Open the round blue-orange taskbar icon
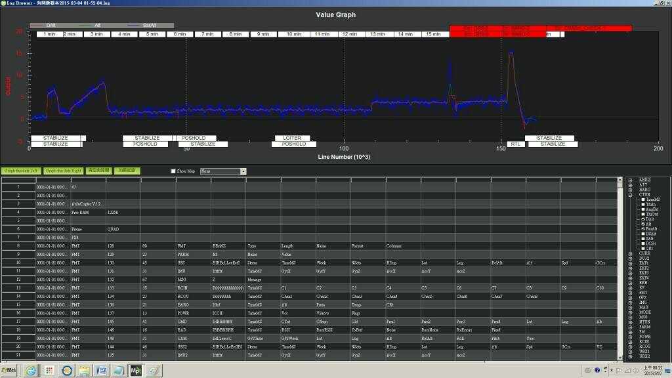The image size is (672, 378). [x=66, y=371]
